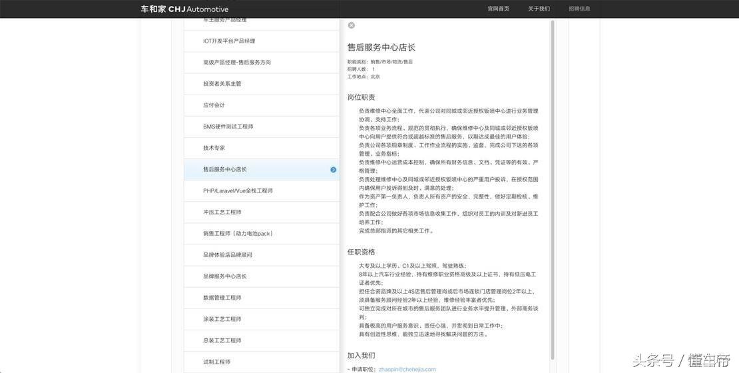Click the 岗位职责 section heading

361,97
